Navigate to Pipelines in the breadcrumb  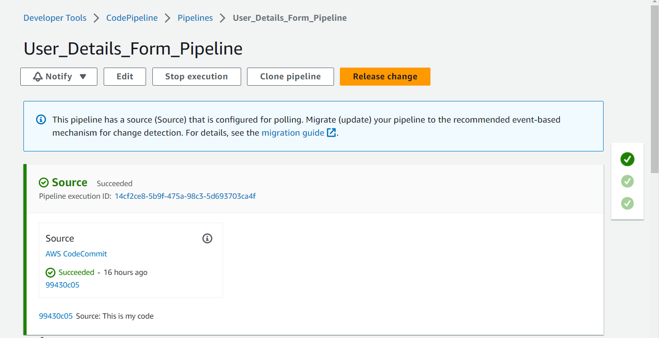[195, 18]
